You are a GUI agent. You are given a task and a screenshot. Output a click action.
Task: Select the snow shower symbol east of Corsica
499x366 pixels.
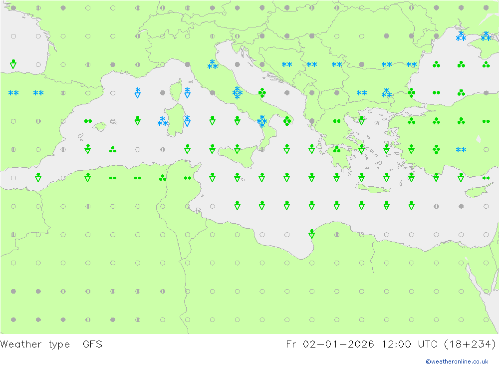[x=187, y=93]
